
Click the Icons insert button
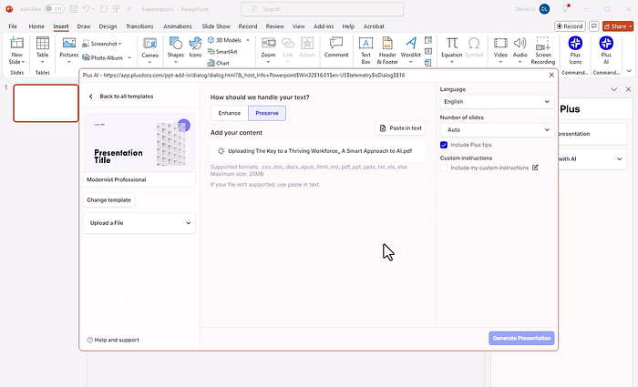195,48
